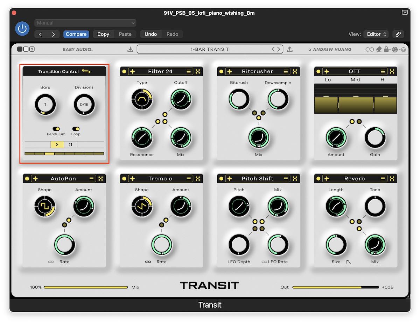Click the Copy button
This screenshot has width=420, height=323.
coord(103,34)
